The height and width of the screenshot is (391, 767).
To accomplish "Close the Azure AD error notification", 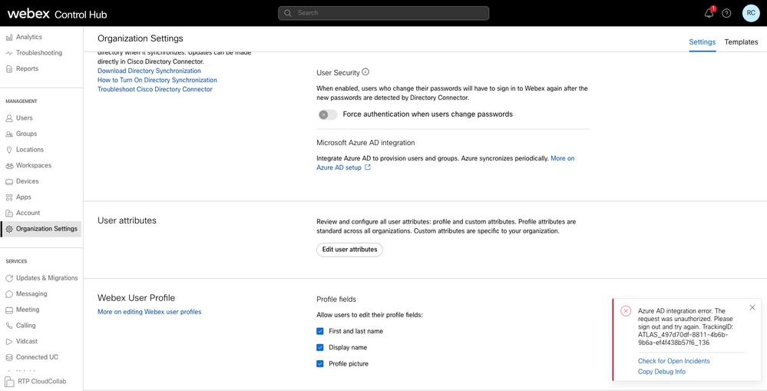I will [752, 307].
